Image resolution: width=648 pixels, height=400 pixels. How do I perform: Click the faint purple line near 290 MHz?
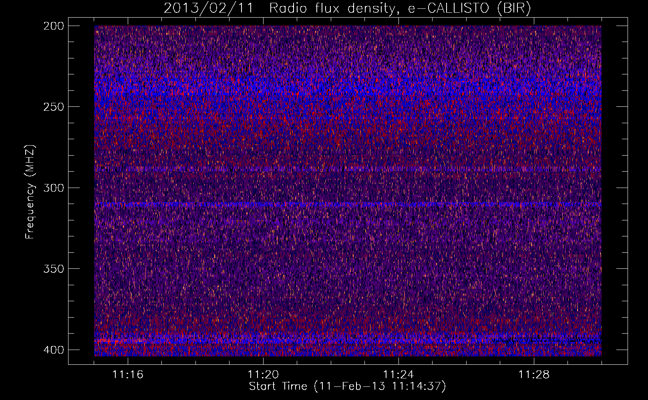click(348, 169)
